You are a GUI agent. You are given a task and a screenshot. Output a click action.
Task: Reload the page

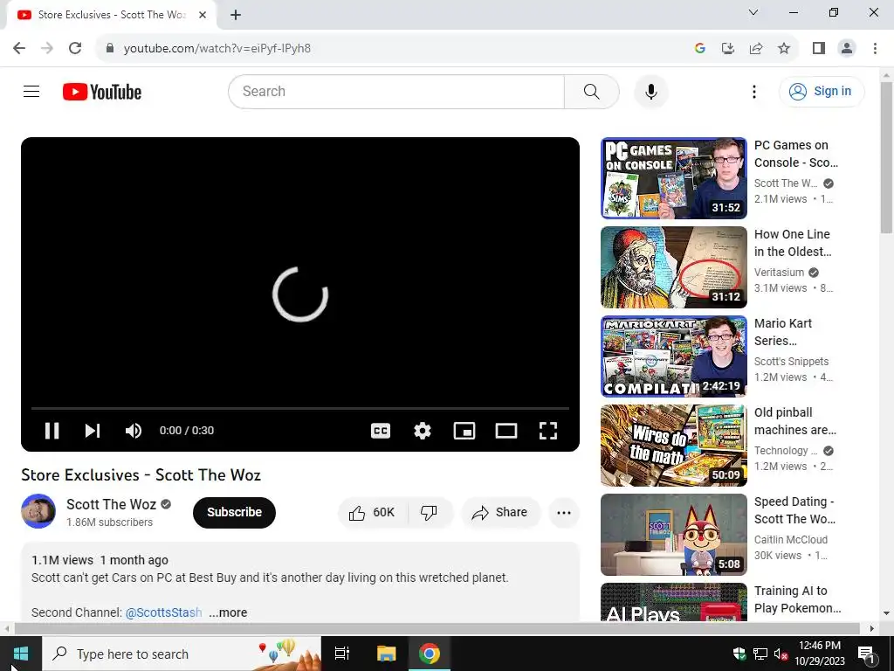75,48
